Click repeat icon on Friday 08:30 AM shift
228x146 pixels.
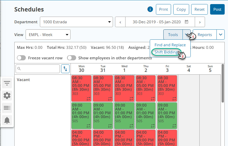pos(174,99)
